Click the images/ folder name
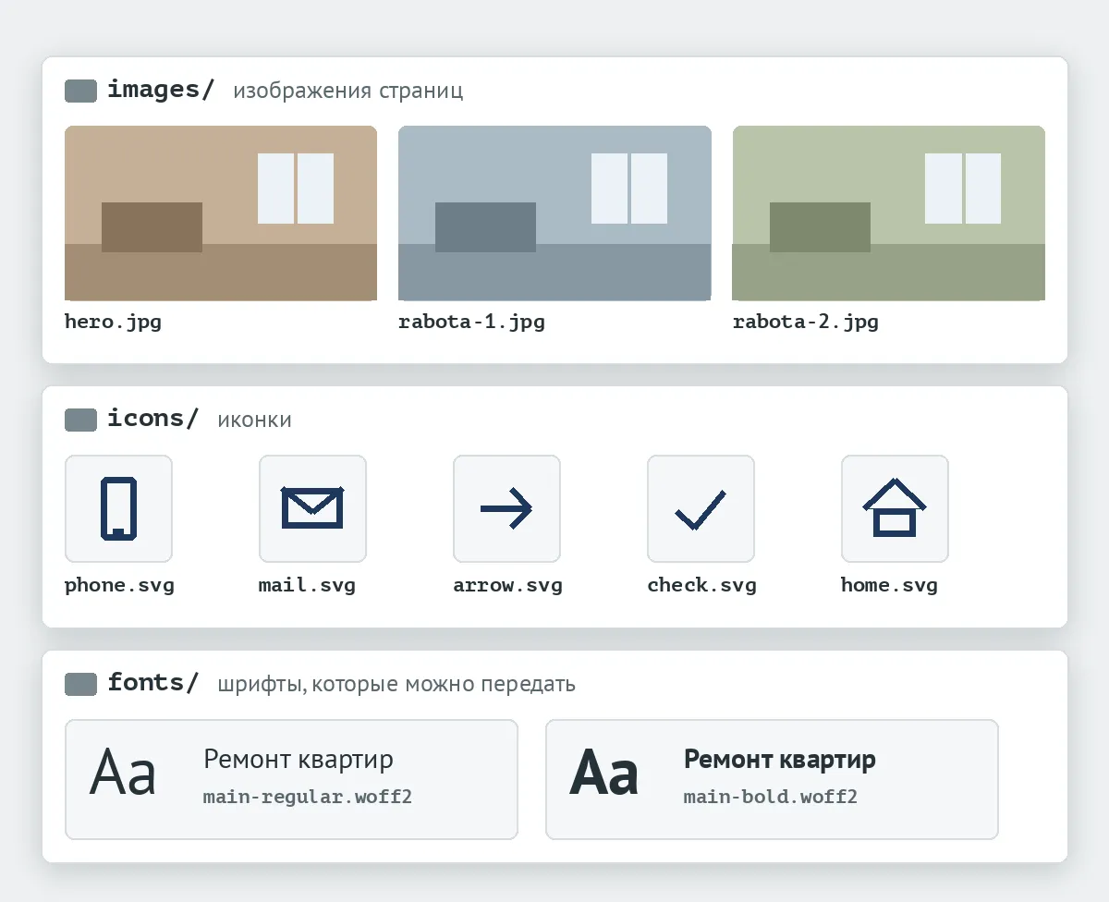 pyautogui.click(x=161, y=90)
